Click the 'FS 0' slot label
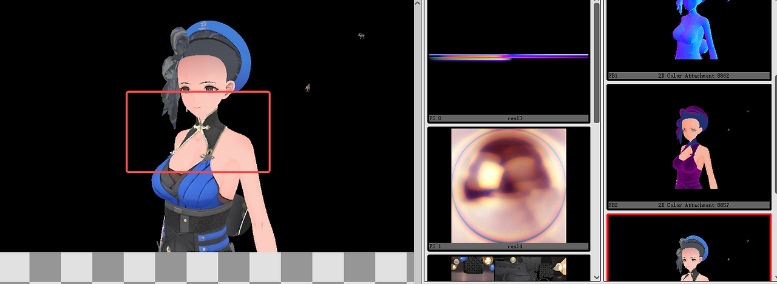Viewport: 777px width, 284px height. [x=435, y=118]
